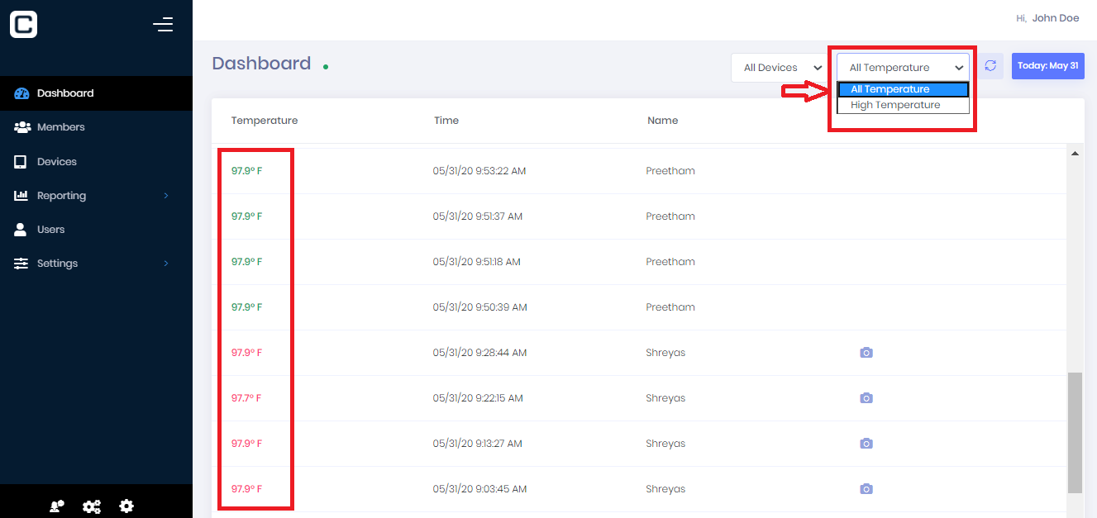Click temperature 97.9° F at 9:51:37 AM
This screenshot has height=518, width=1097.
[x=247, y=216]
